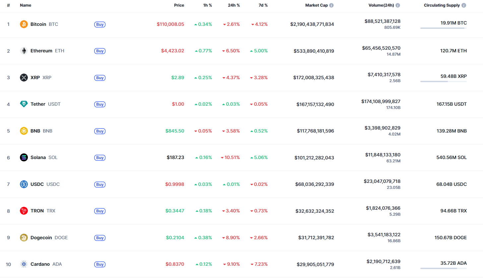The height and width of the screenshot is (278, 483).
Task: Click TRON's market cap $32,632,324,352
Action: [x=315, y=211]
